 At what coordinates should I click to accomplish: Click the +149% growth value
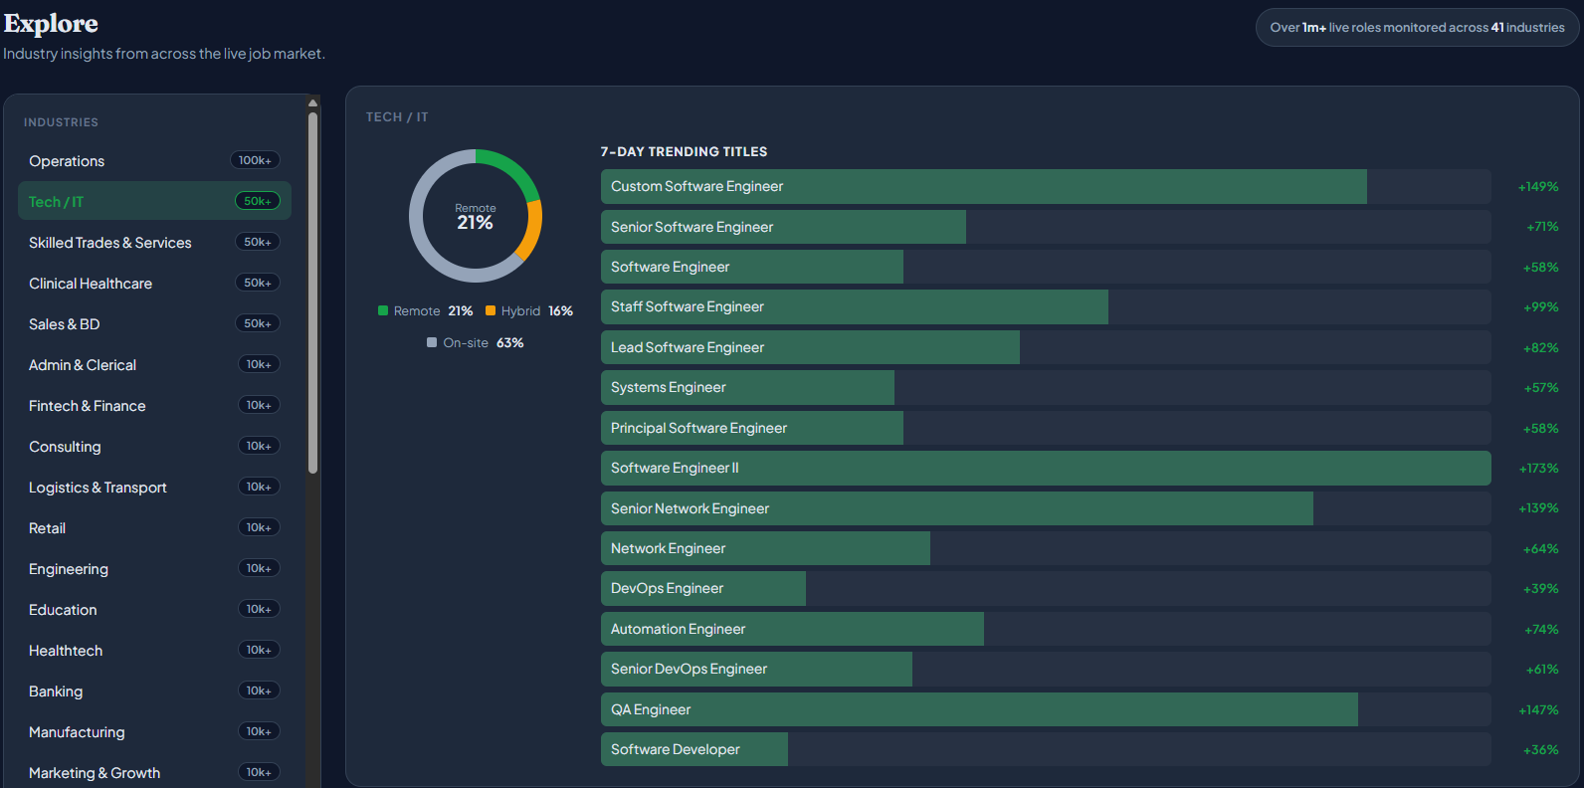1538,187
